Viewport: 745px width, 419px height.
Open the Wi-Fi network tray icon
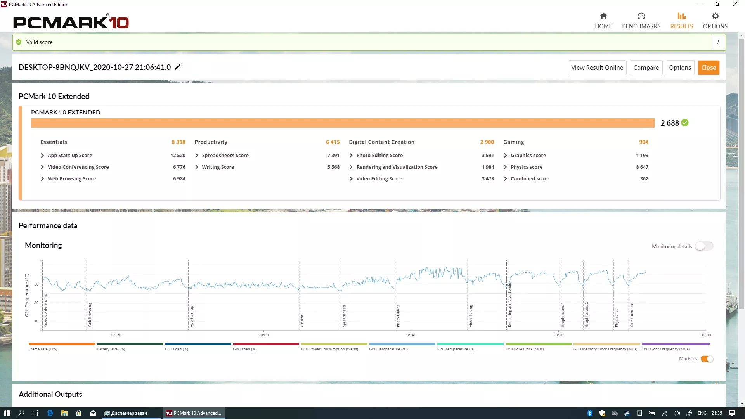[x=664, y=413]
